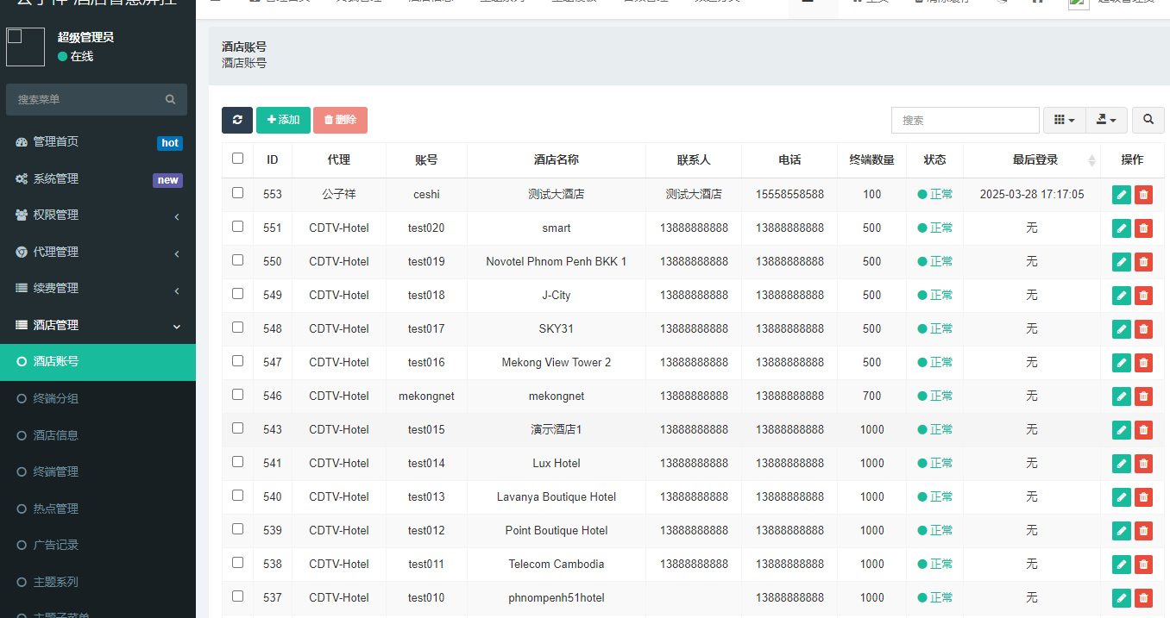The height and width of the screenshot is (618, 1170).
Task: Open the export data dropdown
Action: coord(1105,120)
